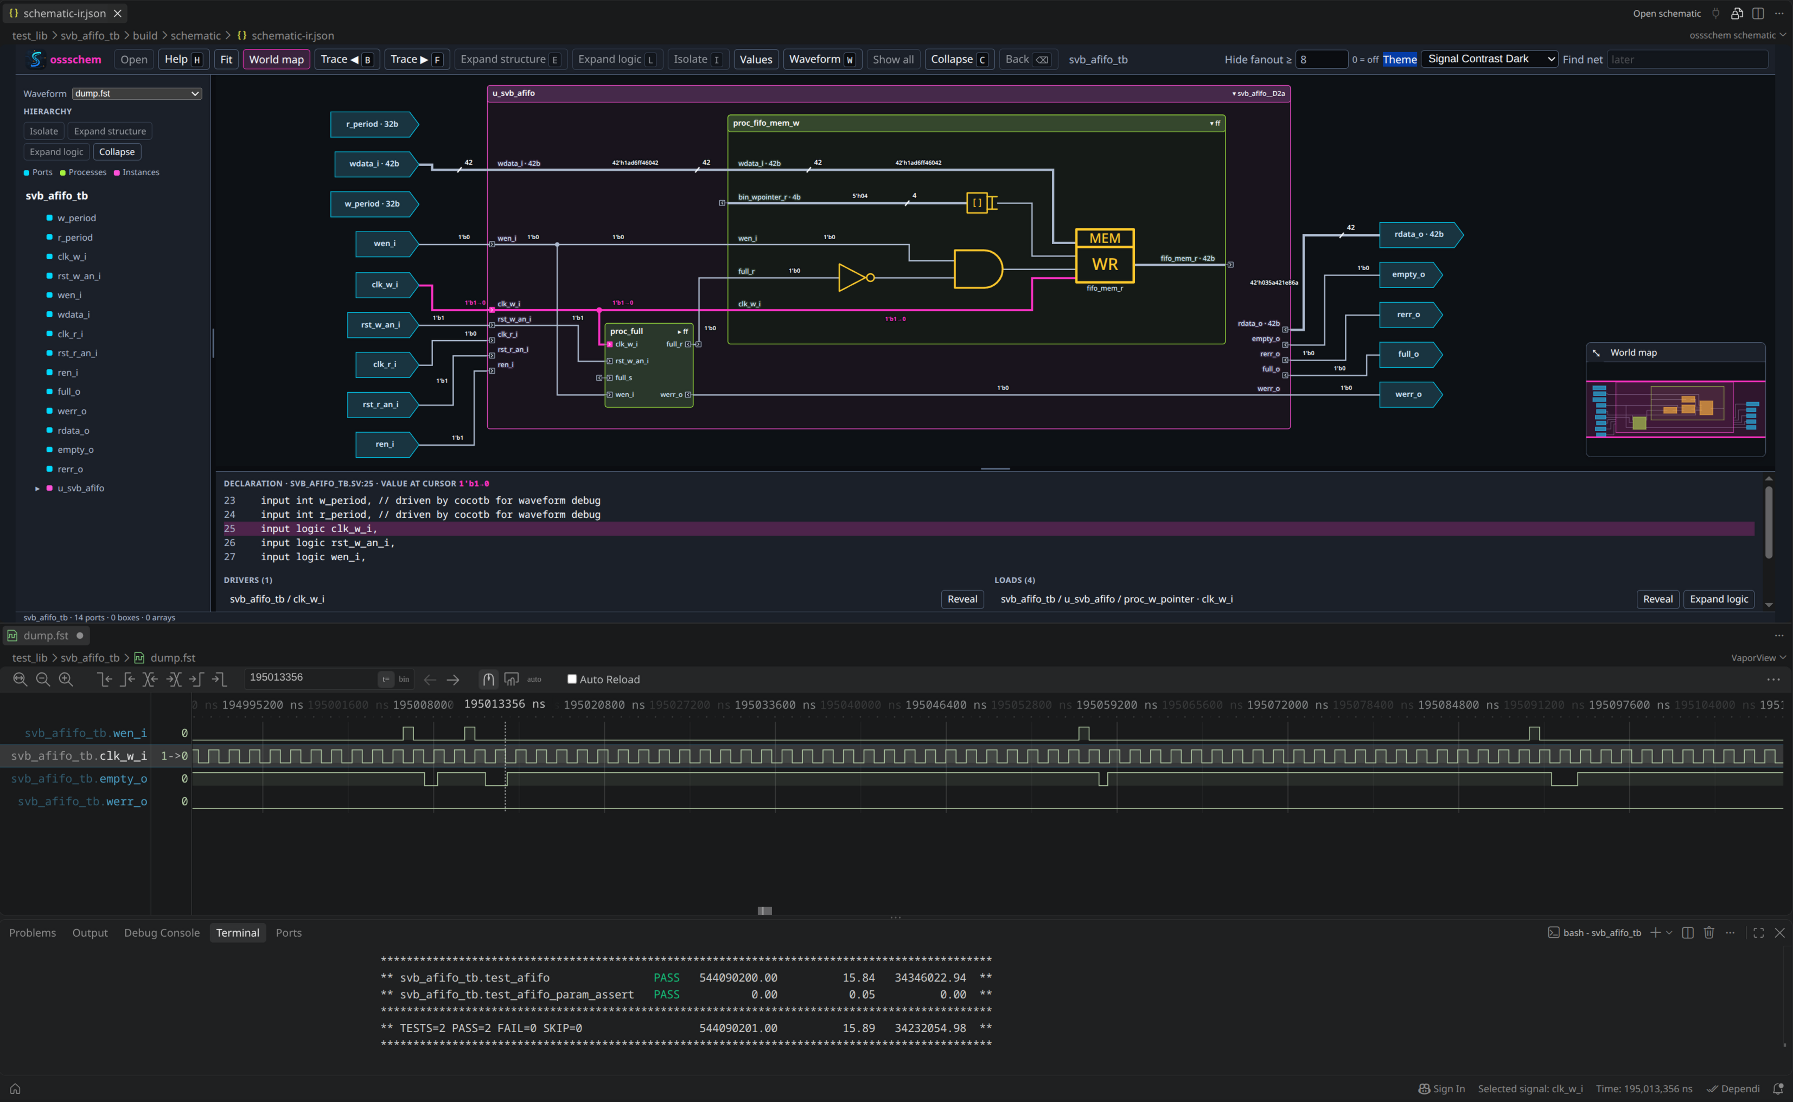
Task: Maximize the terminal panel size
Action: click(x=1758, y=933)
